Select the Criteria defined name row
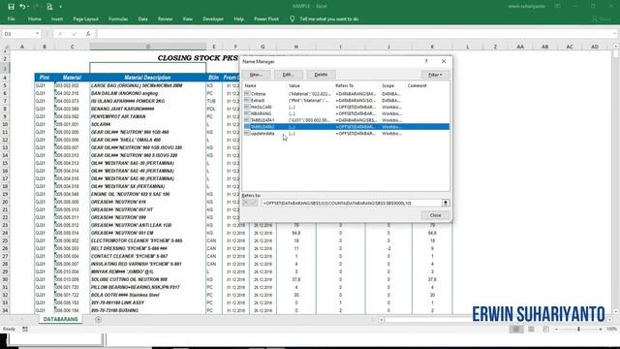 346,94
